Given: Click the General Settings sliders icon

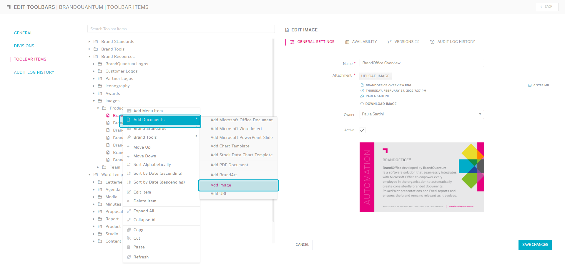Looking at the screenshot, I should click(x=292, y=42).
